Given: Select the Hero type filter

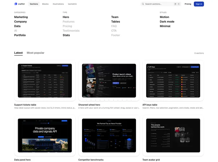Looking at the screenshot, I should click(x=66, y=17).
